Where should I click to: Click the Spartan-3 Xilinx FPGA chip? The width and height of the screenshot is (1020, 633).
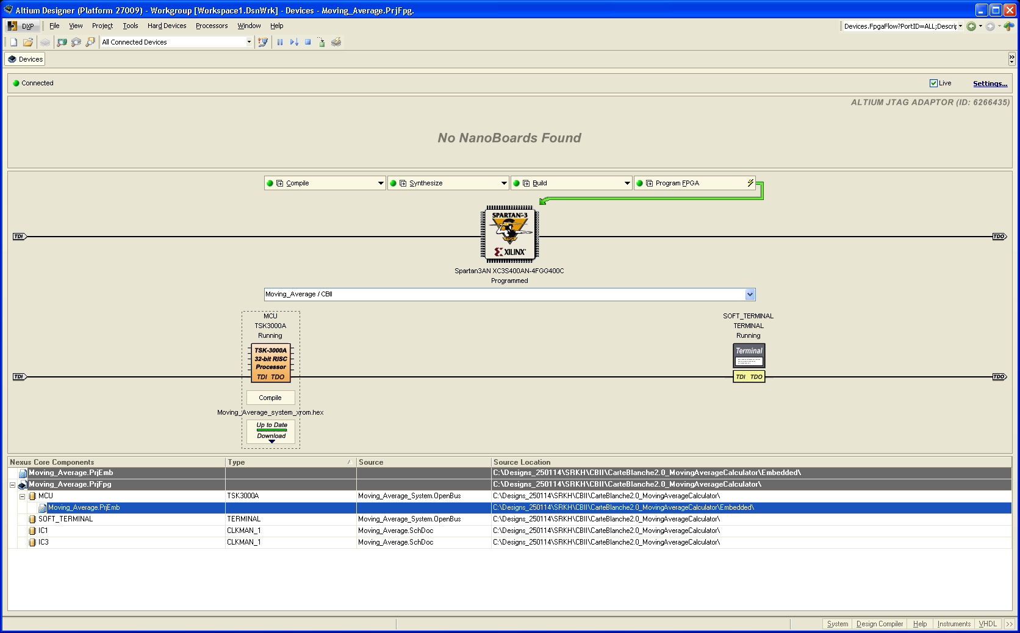pyautogui.click(x=509, y=234)
